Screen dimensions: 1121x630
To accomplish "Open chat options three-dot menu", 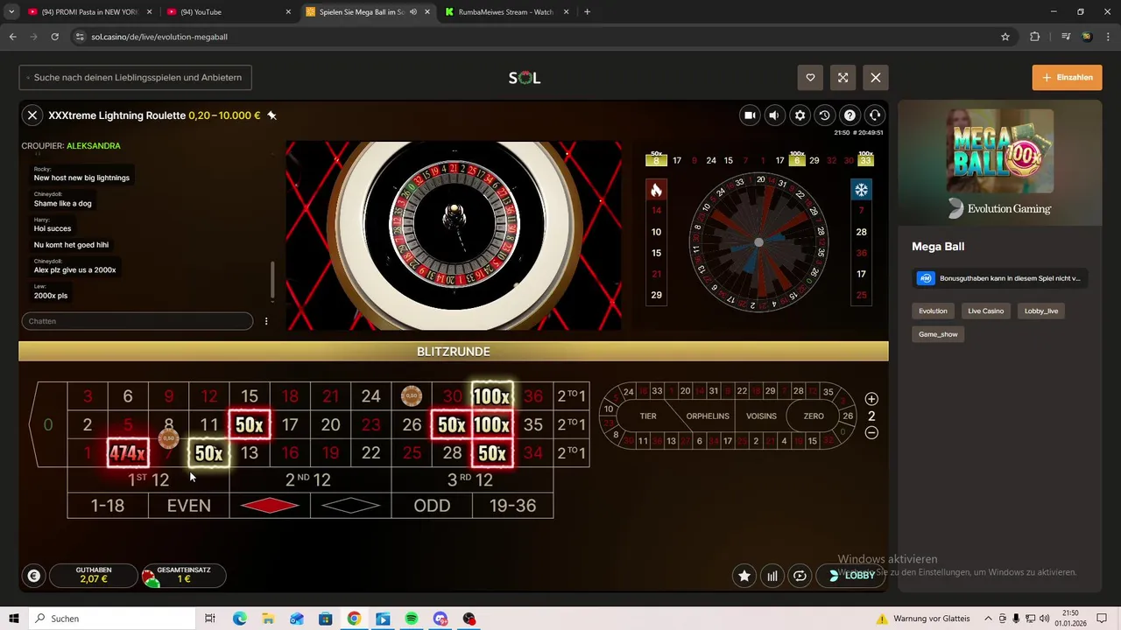I will (266, 321).
